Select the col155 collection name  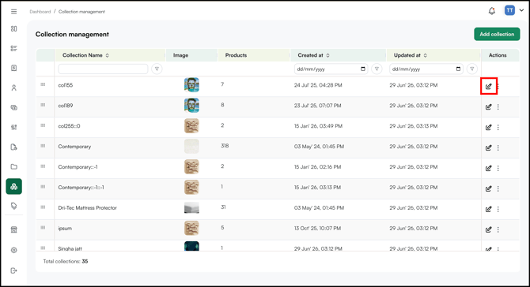click(x=65, y=85)
